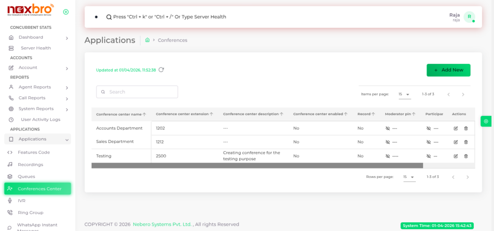
Task: Click the refresh icon beside the updated timestamp
Action: click(x=161, y=70)
